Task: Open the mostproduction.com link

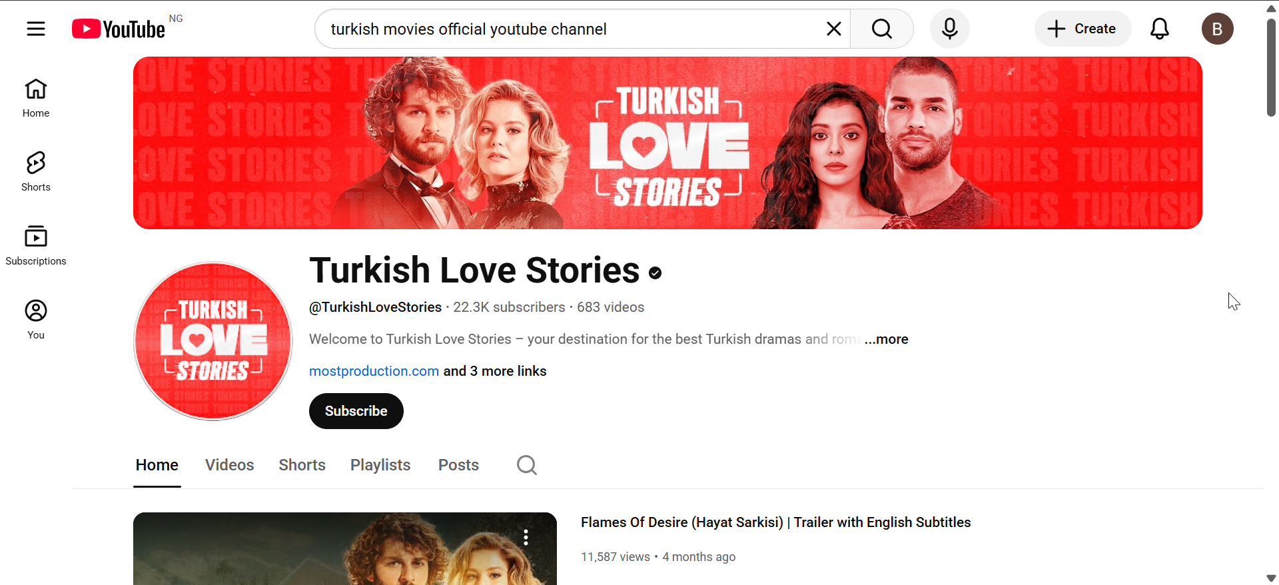Action: coord(374,371)
